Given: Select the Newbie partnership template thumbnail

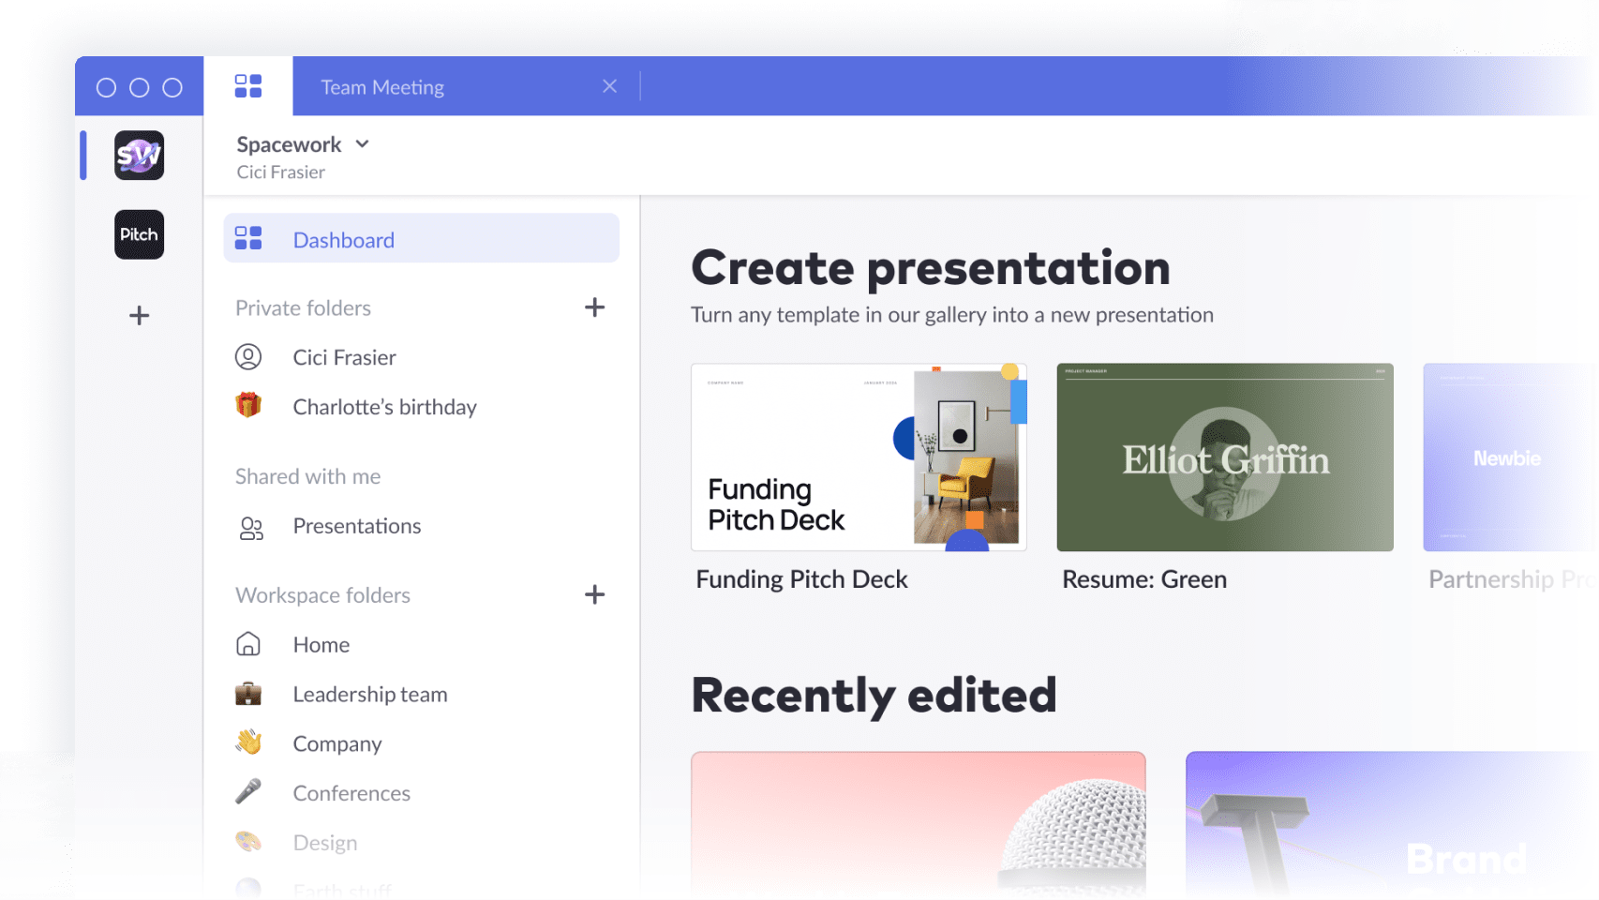Looking at the screenshot, I should pyautogui.click(x=1510, y=457).
